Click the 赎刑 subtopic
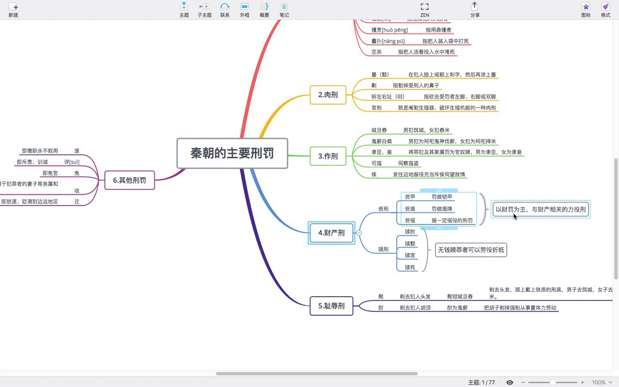 coord(383,249)
